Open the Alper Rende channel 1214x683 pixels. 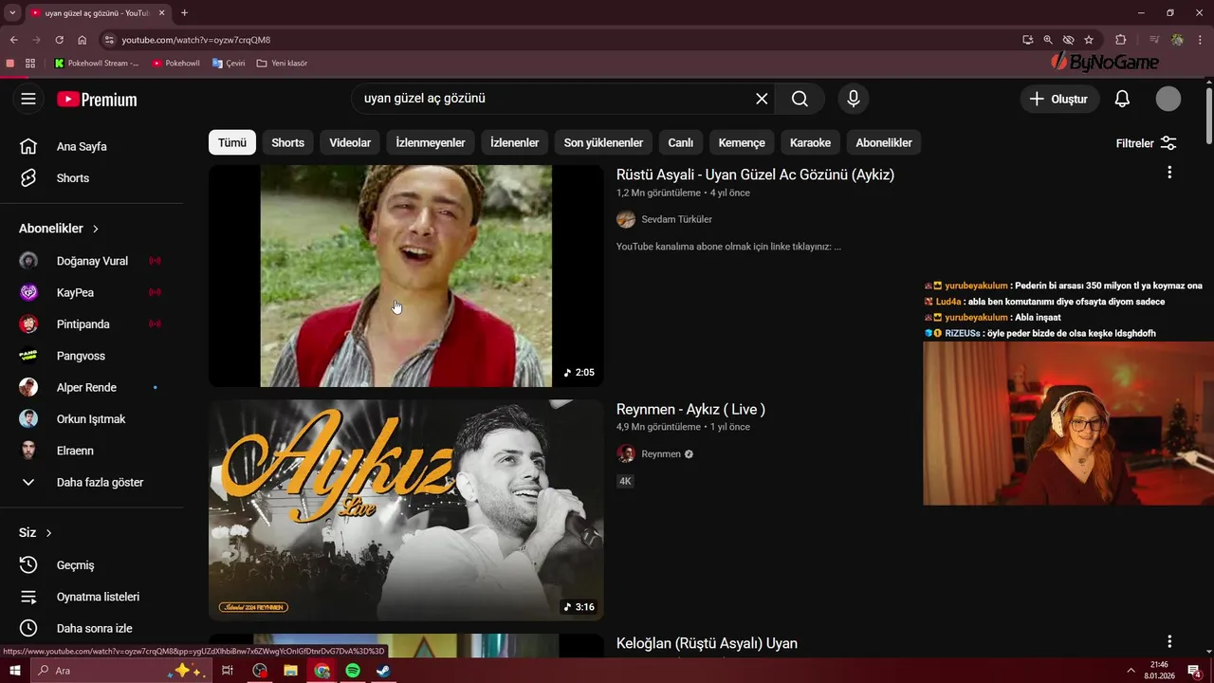[86, 387]
